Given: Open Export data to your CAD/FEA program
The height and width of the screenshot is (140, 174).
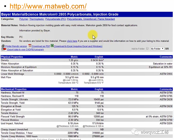Looking at the screenshot, I should click(x=25, y=49).
